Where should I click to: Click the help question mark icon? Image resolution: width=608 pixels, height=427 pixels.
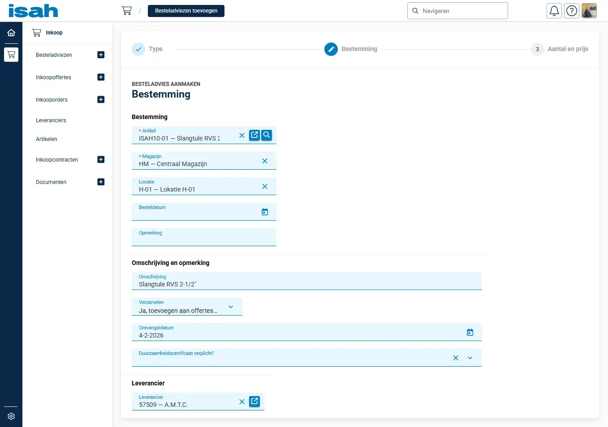pyautogui.click(x=572, y=11)
